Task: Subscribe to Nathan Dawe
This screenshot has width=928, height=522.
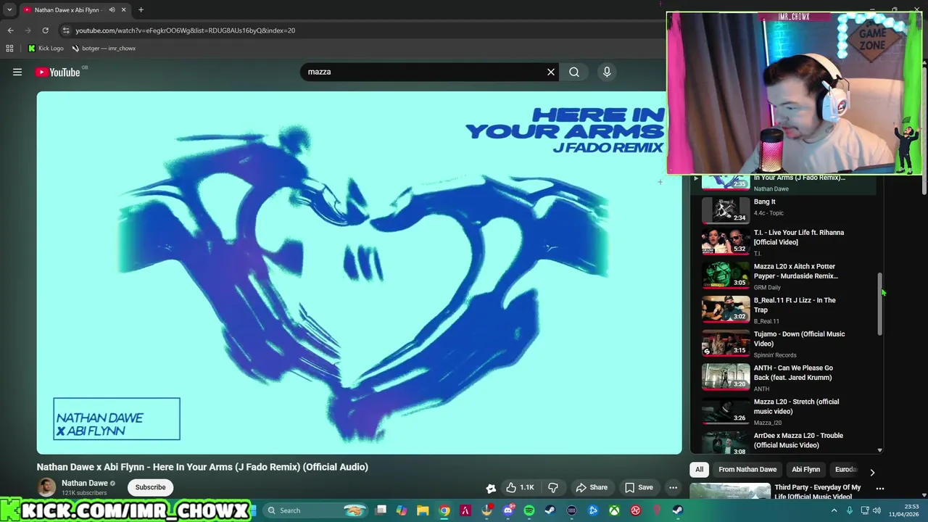Action: (x=151, y=487)
